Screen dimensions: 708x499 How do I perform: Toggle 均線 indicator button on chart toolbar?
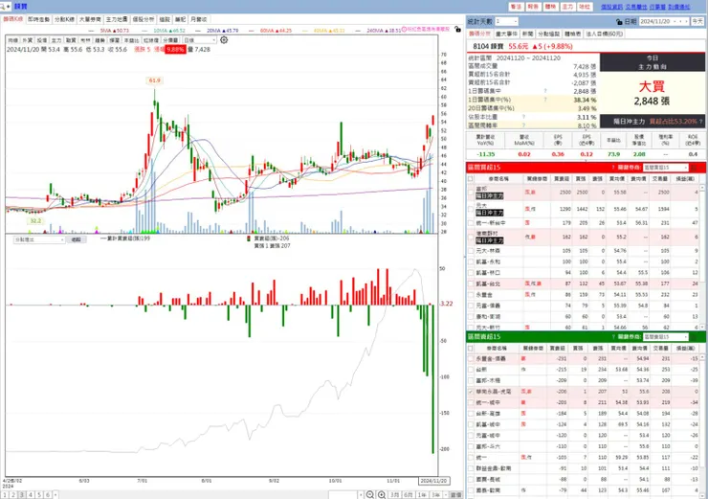12,40
